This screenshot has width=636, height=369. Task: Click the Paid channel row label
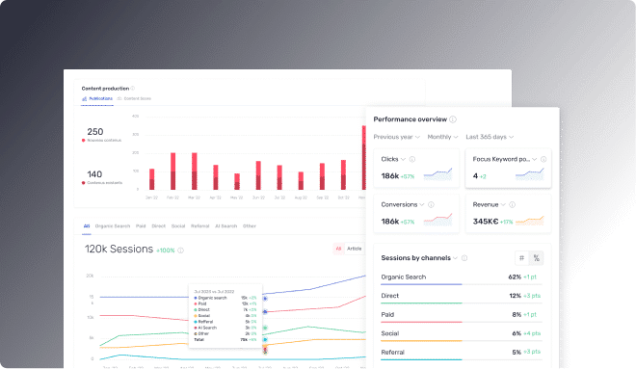point(387,314)
